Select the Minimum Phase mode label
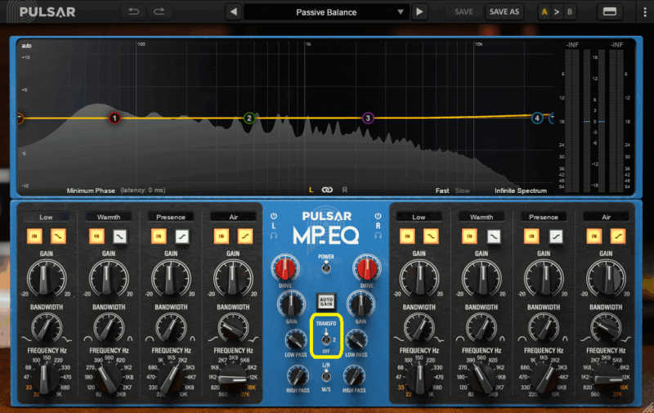Image resolution: width=654 pixels, height=413 pixels. click(x=91, y=191)
